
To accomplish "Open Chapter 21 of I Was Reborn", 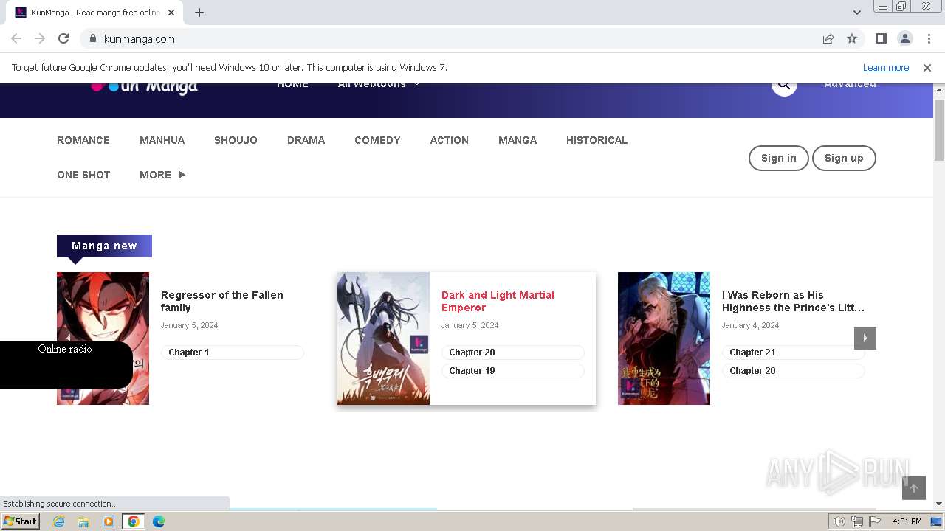I will (x=793, y=353).
